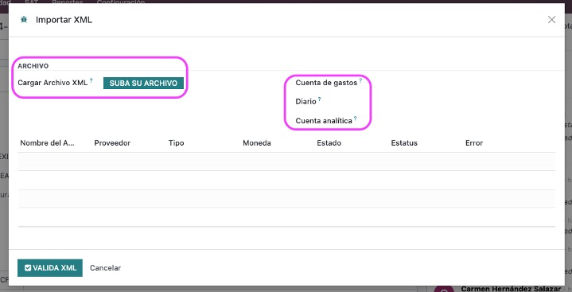Sort by Nombre del A... column header
Screen dimensions: 572x292
(47, 143)
